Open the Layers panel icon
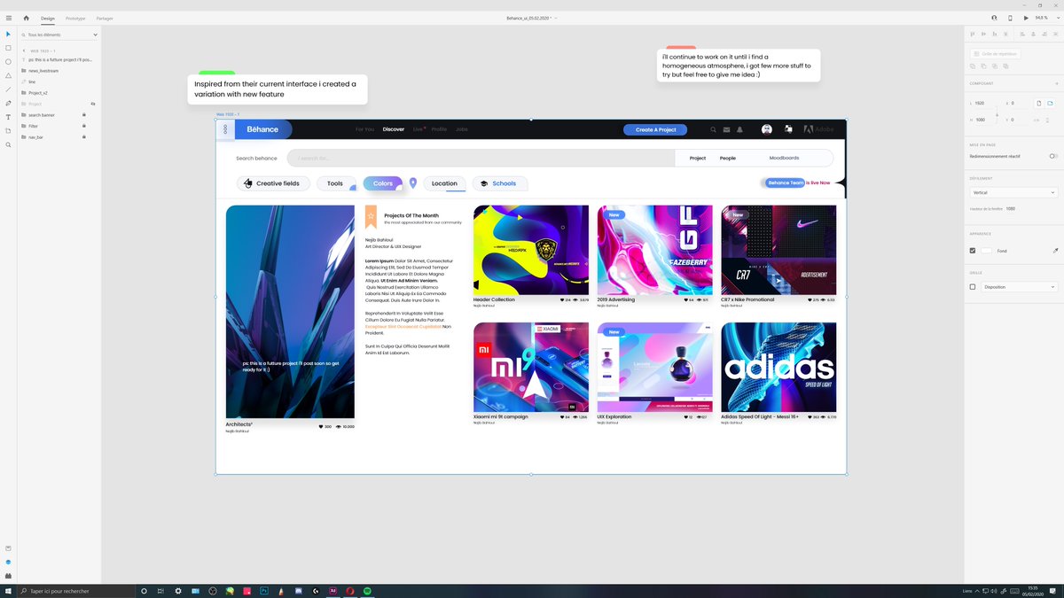The height and width of the screenshot is (598, 1064). point(8,562)
